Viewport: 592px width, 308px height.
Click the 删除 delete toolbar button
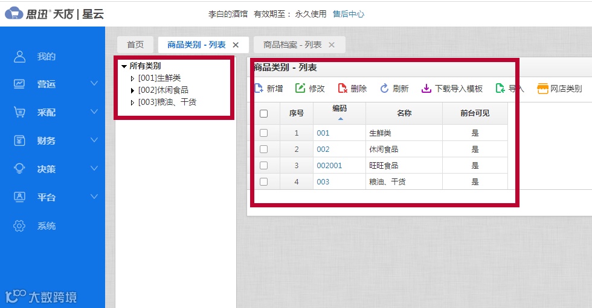(352, 89)
